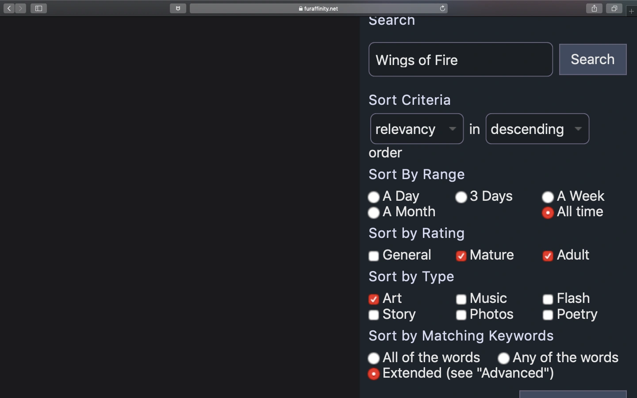Select the A Month range radio
Image resolution: width=637 pixels, height=398 pixels.
click(374, 213)
